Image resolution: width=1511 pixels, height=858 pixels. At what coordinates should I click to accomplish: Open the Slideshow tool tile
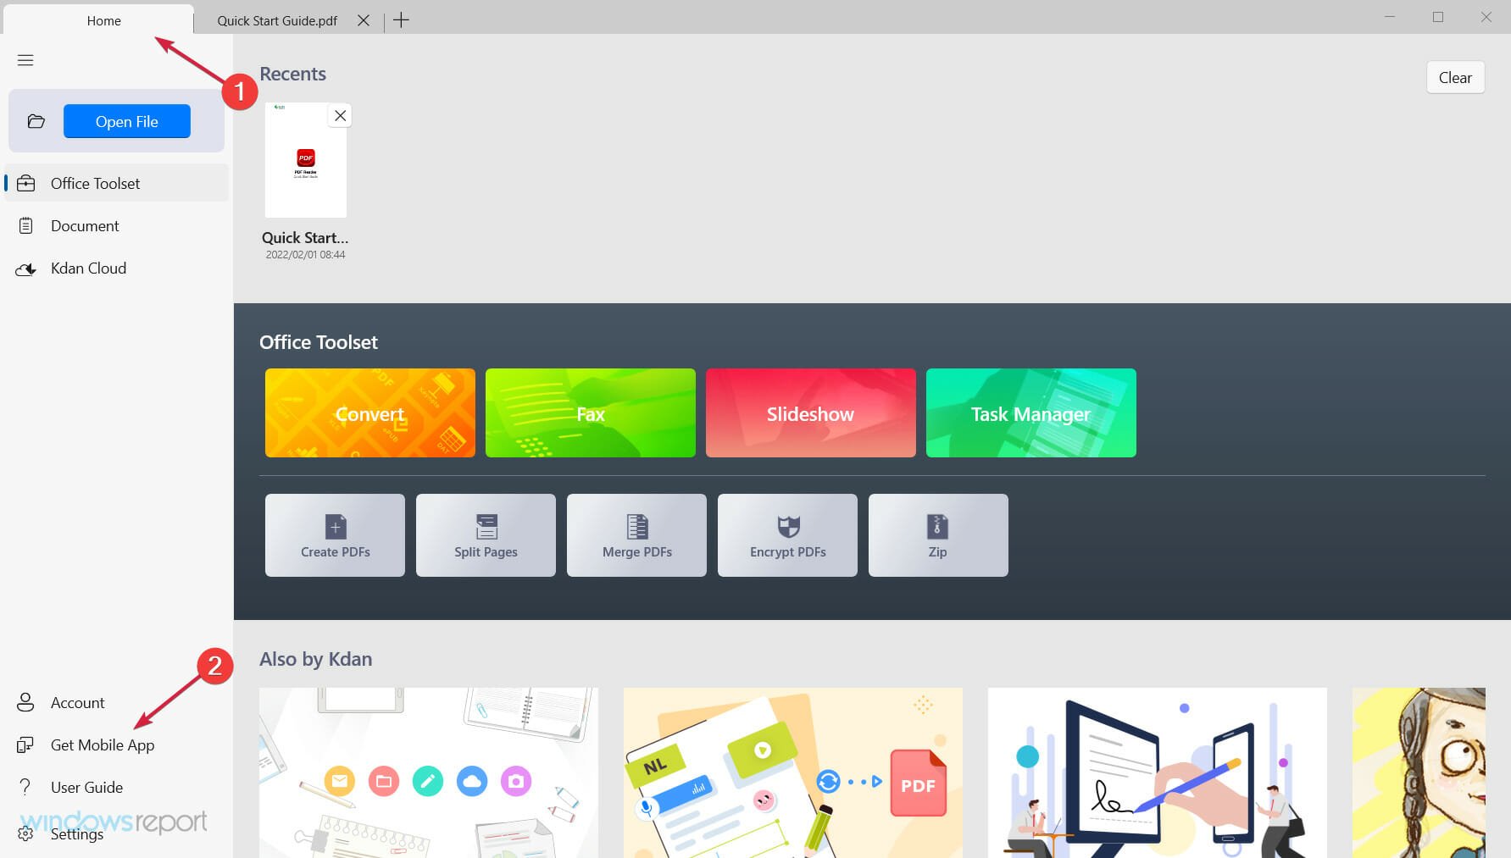tap(811, 412)
